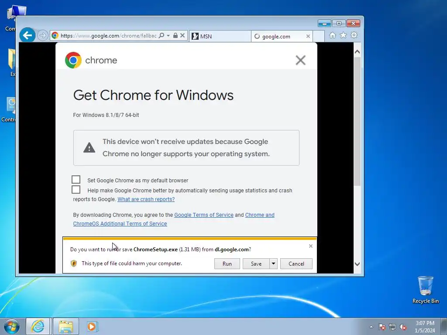Click the warning triangle icon

(x=89, y=147)
